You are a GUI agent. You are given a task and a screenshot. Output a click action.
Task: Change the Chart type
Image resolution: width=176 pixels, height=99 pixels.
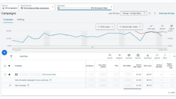tap(151, 27)
